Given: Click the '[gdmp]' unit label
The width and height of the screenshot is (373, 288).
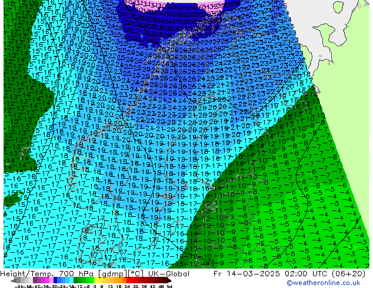Looking at the screenshot, I should click(x=112, y=274).
